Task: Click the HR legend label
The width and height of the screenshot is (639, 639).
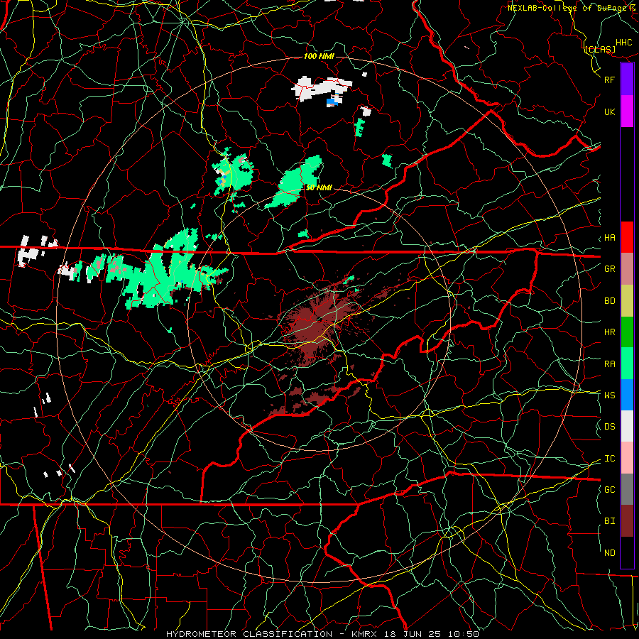Action: (609, 332)
